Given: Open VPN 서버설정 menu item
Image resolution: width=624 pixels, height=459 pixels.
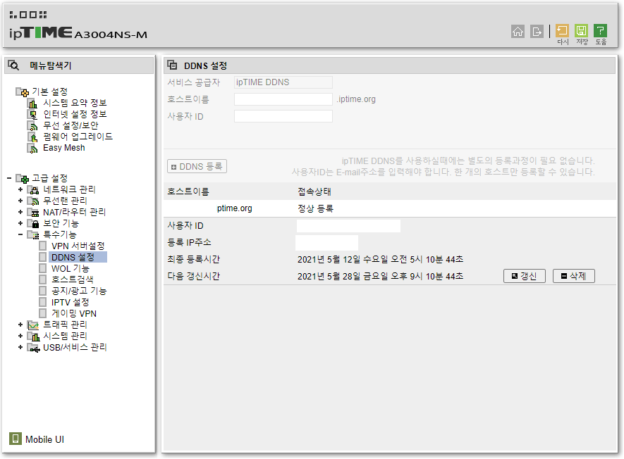Looking at the screenshot, I should click(78, 246).
